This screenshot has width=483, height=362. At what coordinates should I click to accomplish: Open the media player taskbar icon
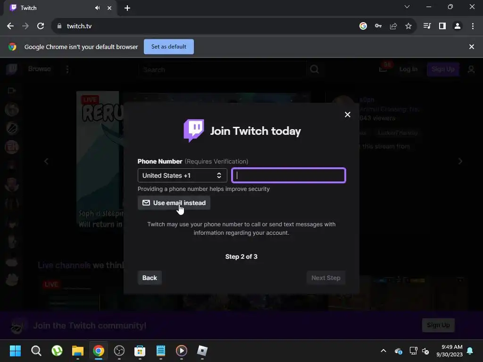click(x=182, y=351)
